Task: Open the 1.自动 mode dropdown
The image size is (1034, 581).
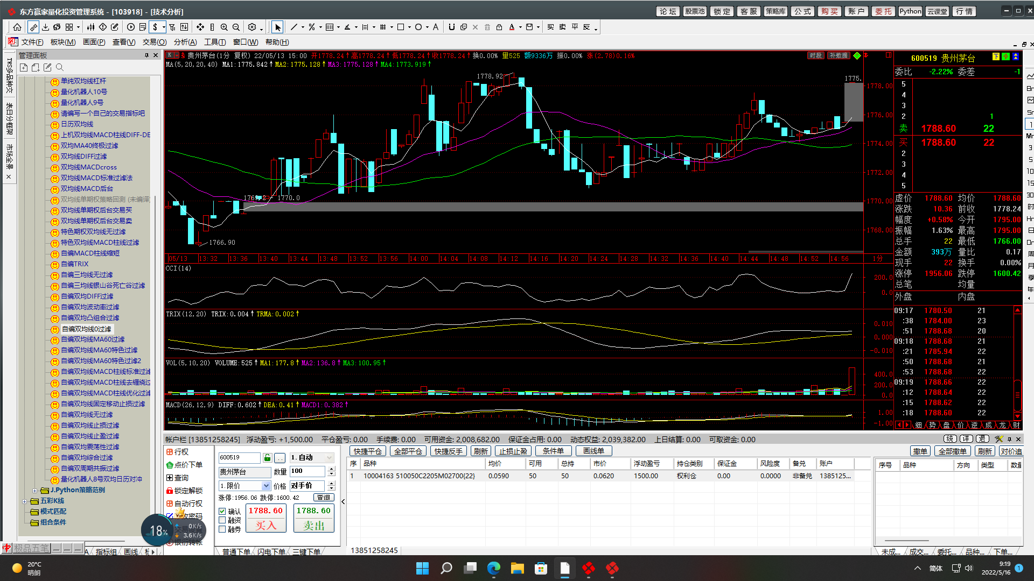Action: point(330,458)
